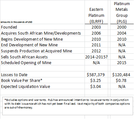This screenshot has width=134, height=119.
Task: Select Acquires South African Mine/Developments cell
Action: click(x=42, y=33)
